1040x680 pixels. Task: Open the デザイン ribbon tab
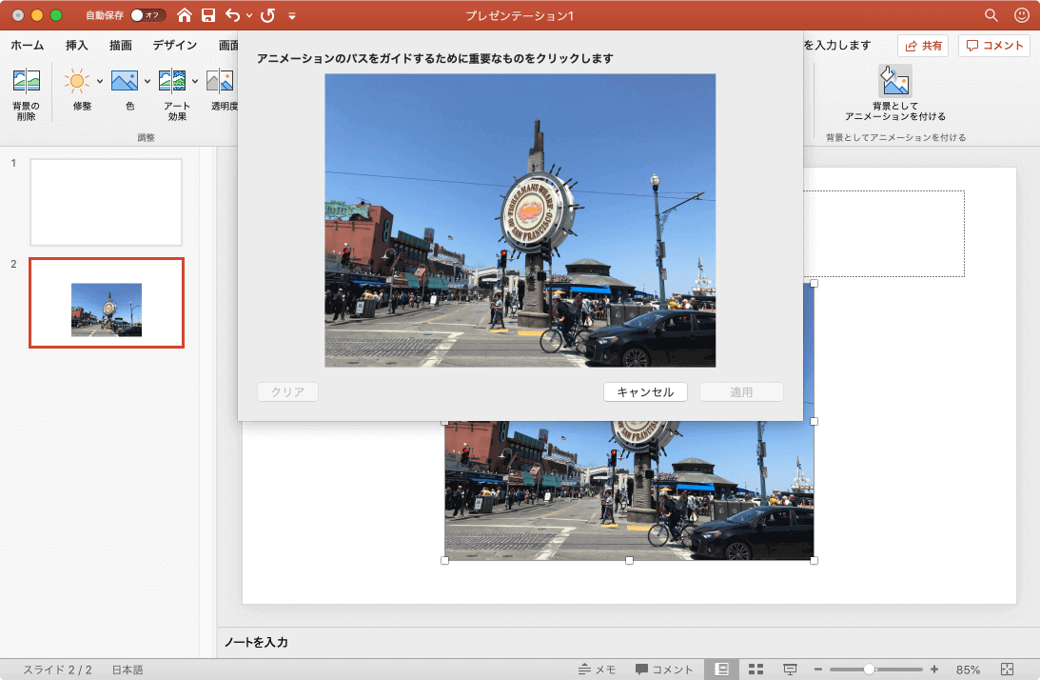[x=174, y=45]
